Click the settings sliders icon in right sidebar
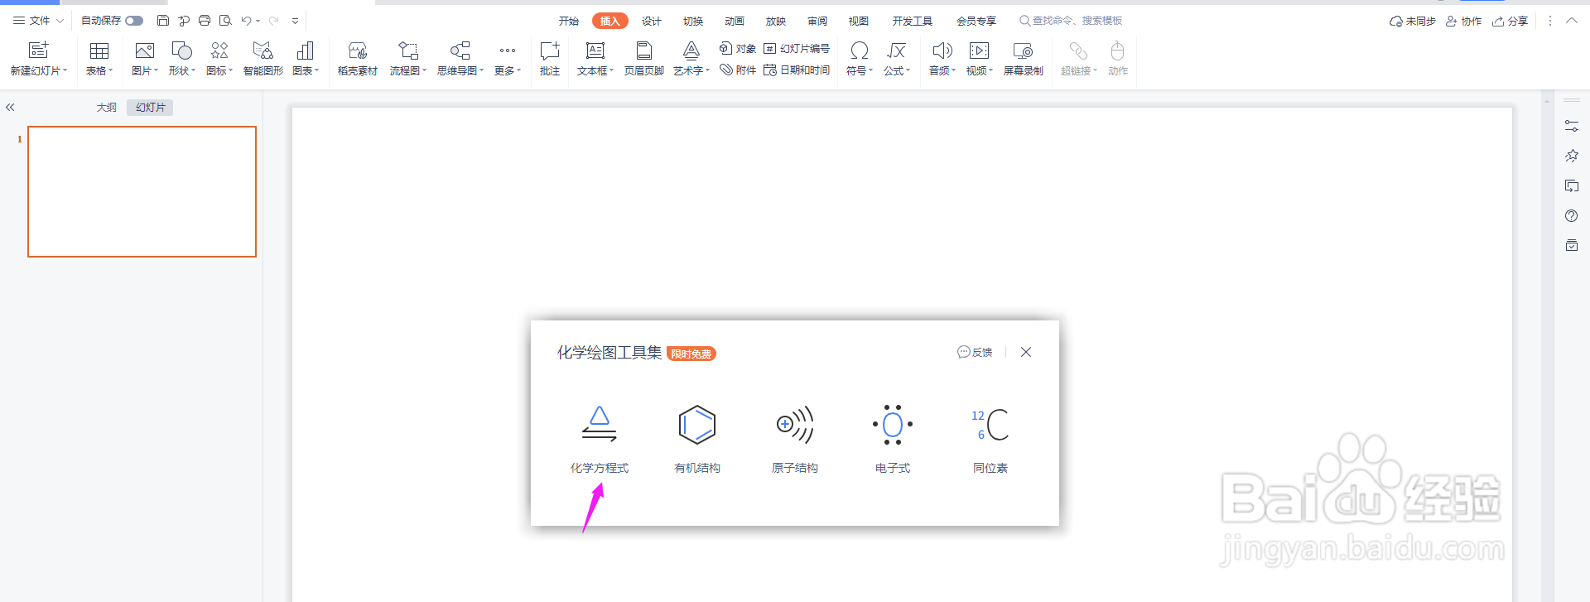Image resolution: width=1590 pixels, height=602 pixels. (x=1572, y=126)
